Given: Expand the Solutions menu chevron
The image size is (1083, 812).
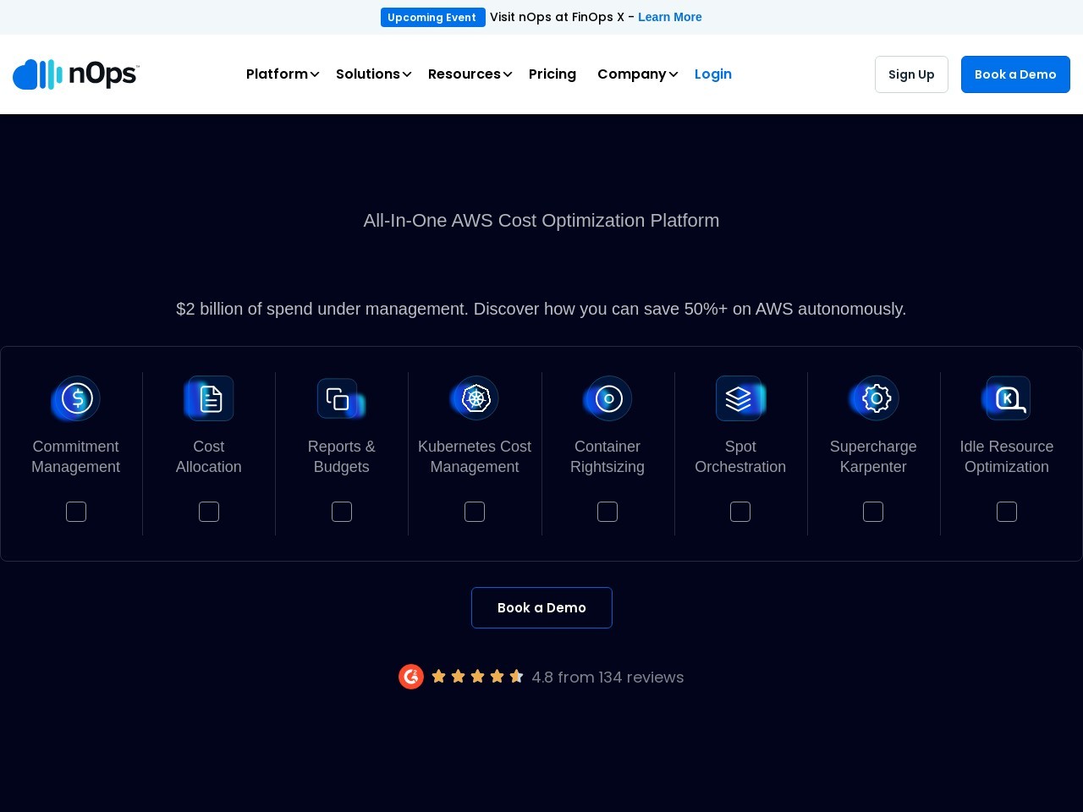Looking at the screenshot, I should tap(407, 74).
